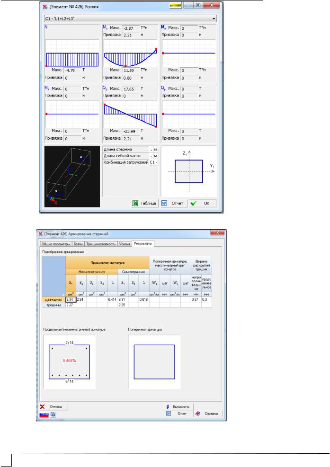
Task: Click the ruler icon in Усилия title bar
Action: (176, 6)
